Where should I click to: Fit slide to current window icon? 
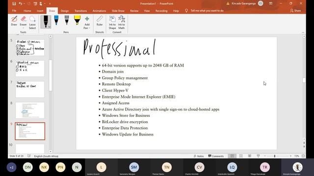[303, 156]
